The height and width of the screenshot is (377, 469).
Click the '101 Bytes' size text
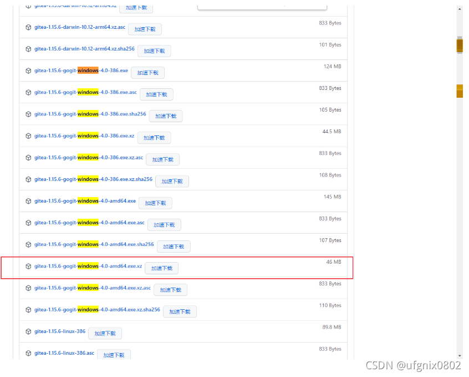tap(330, 44)
